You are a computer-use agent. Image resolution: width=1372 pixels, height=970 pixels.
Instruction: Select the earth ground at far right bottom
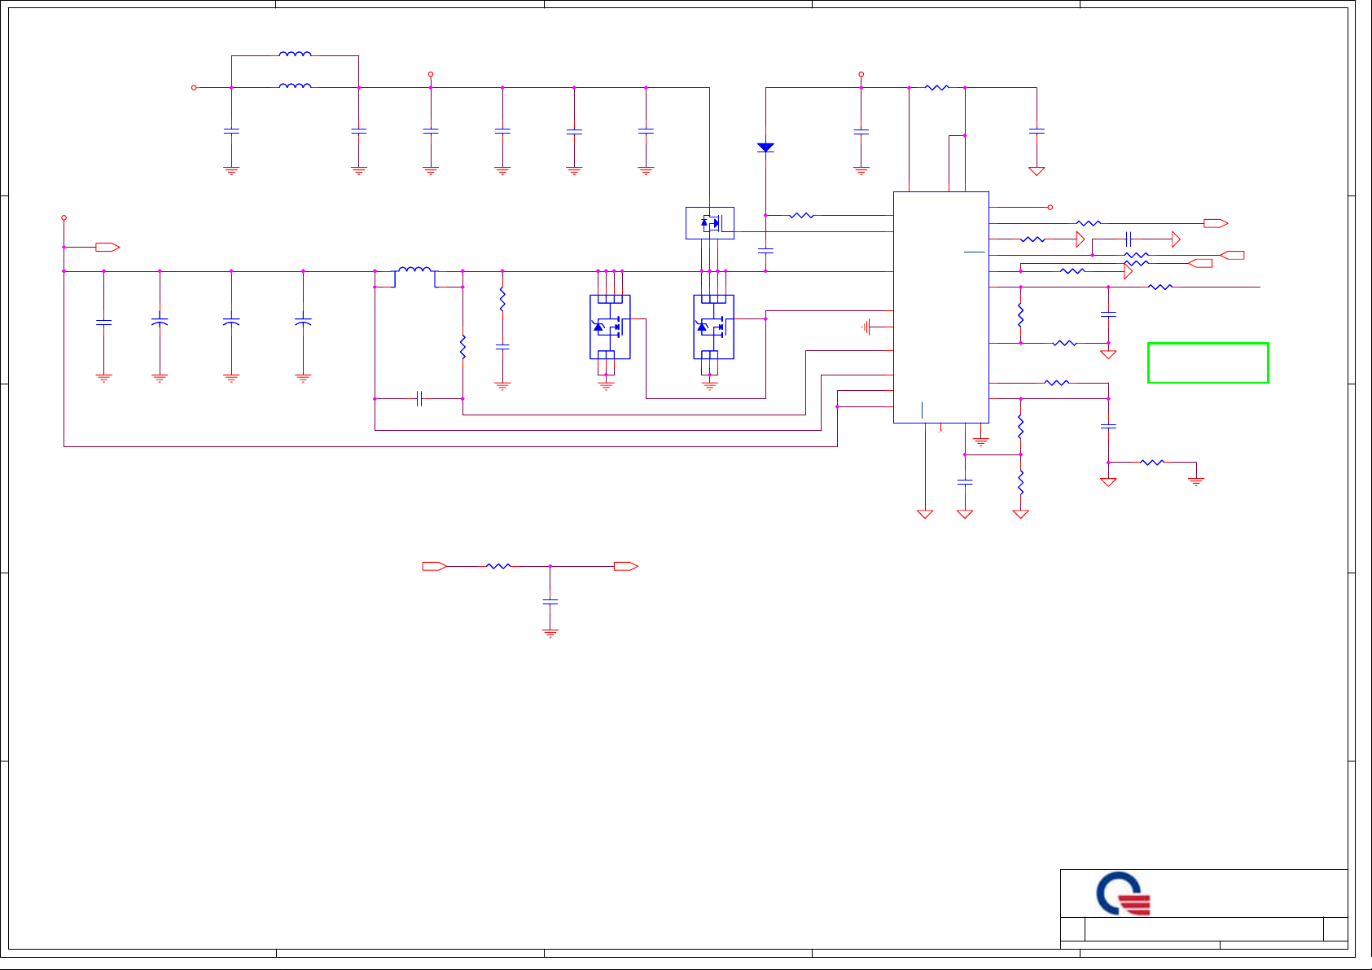[x=1196, y=481]
